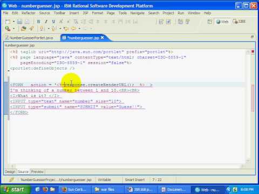Image resolution: width=259 pixels, height=194 pixels.
Task: Click the Save toolbar icon
Action: pyautogui.click(x=19, y=22)
